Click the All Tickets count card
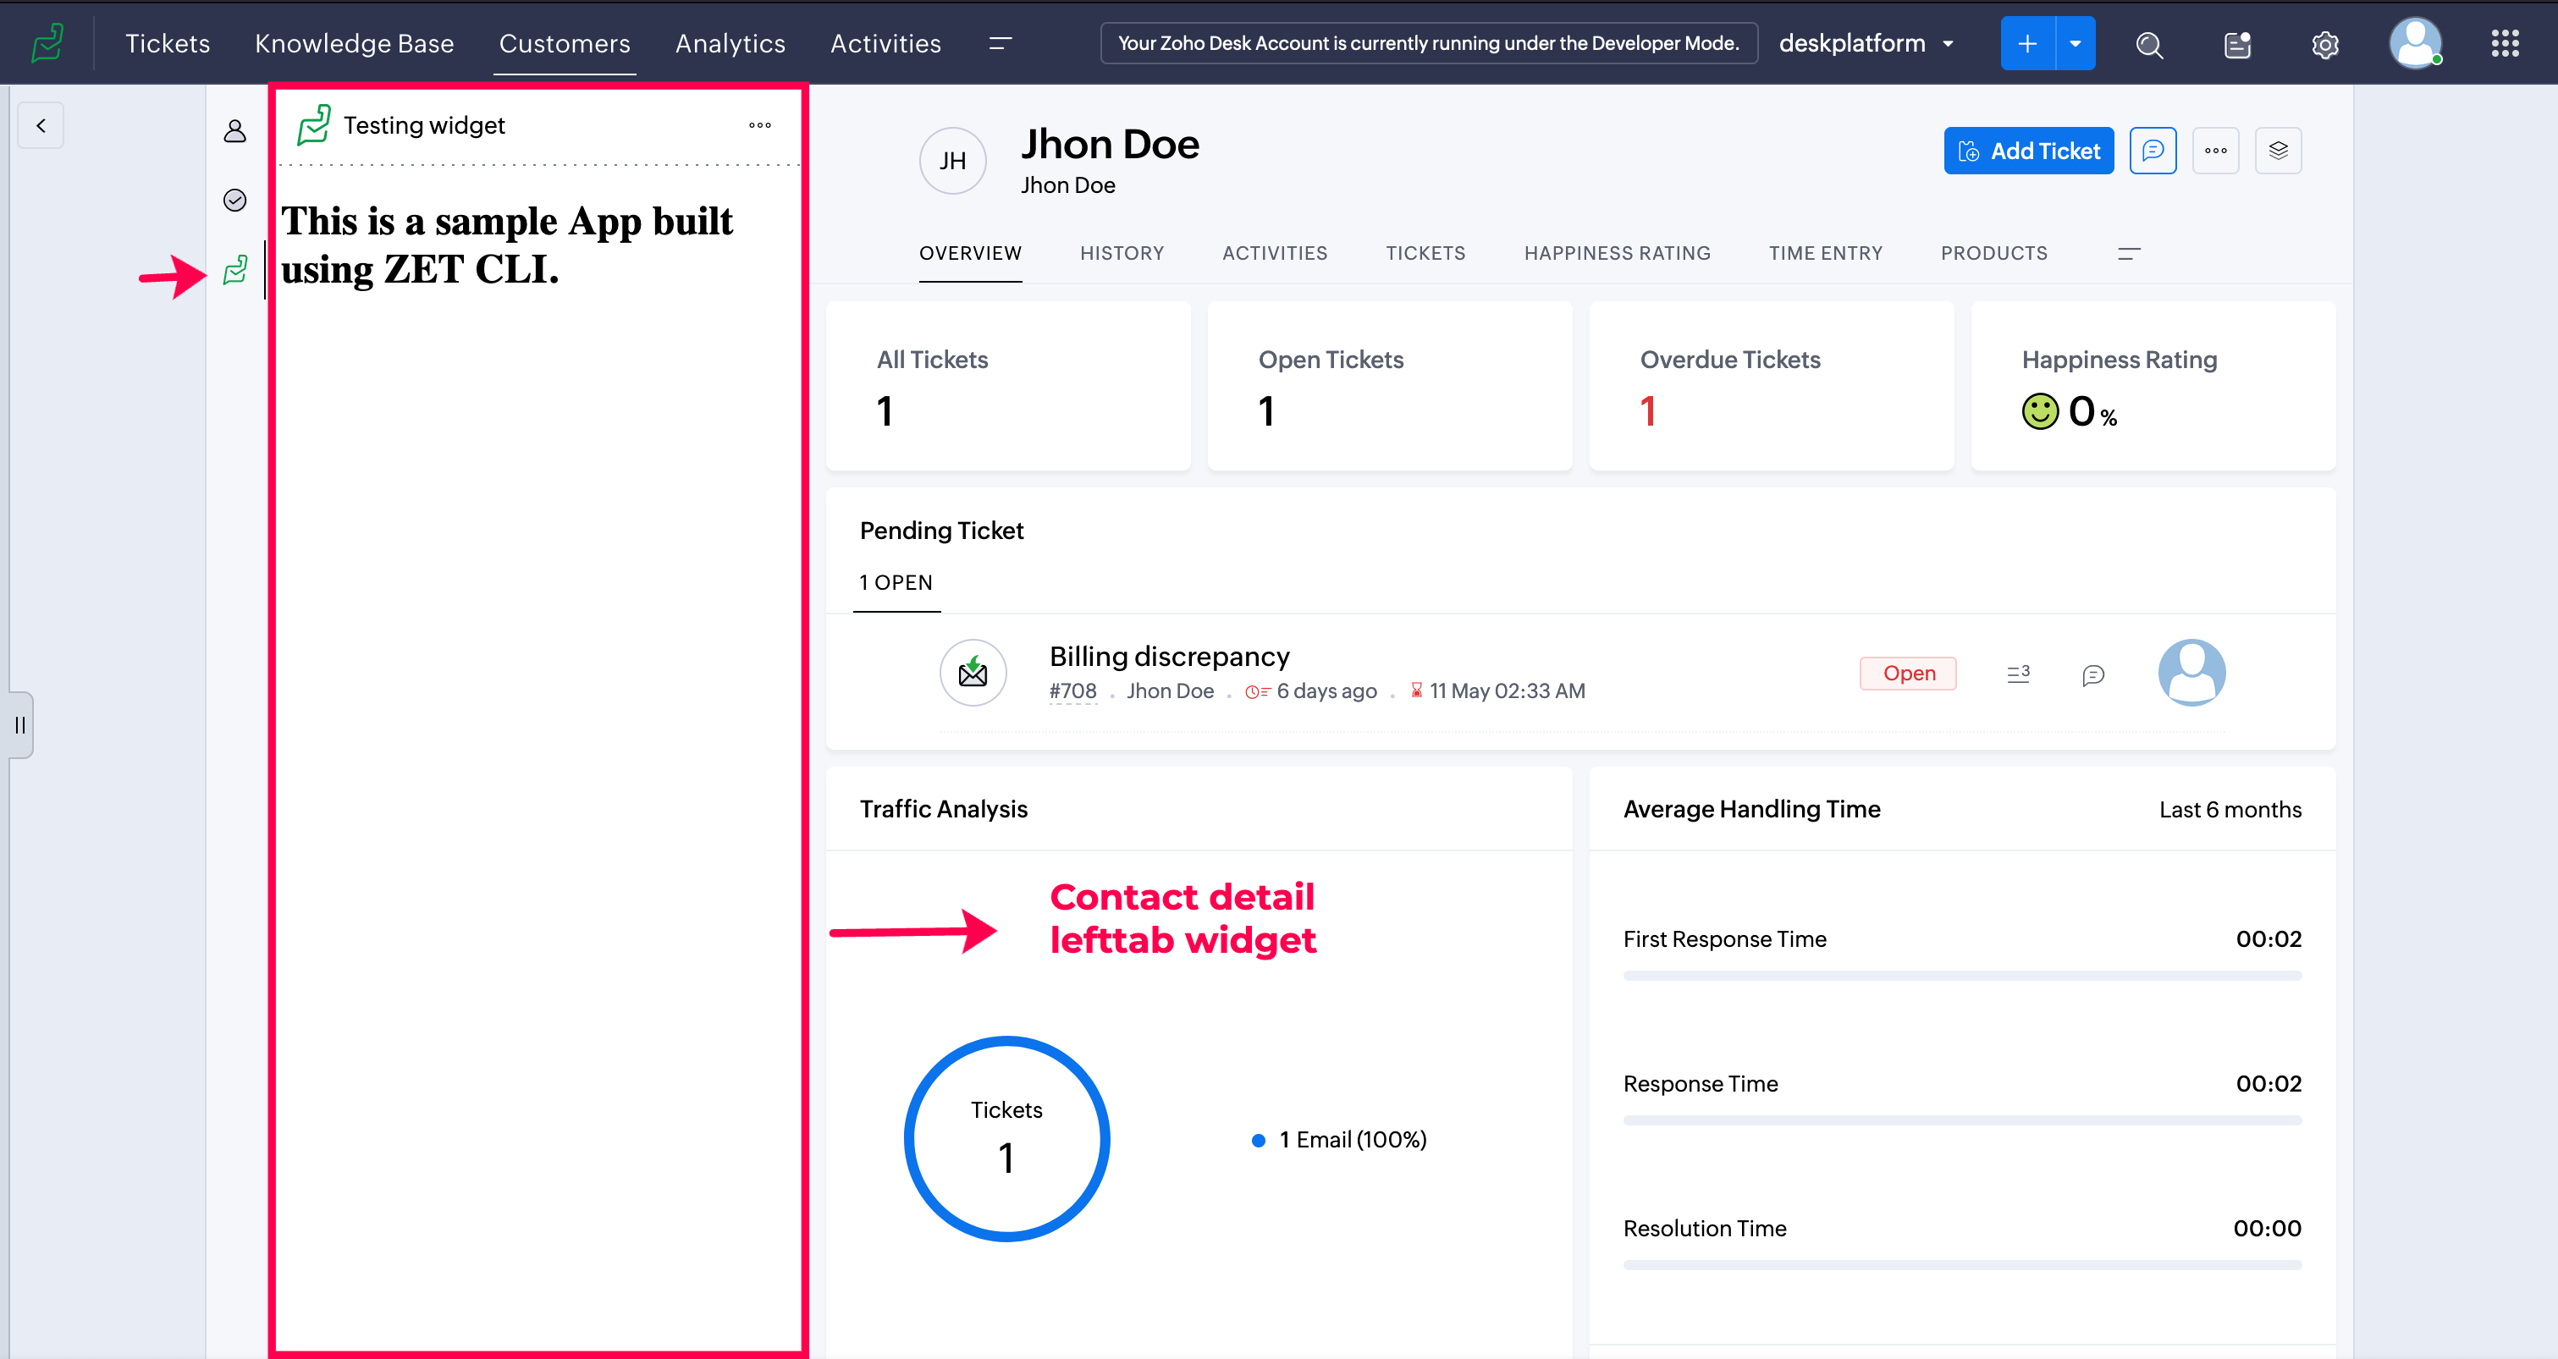Viewport: 2558px width, 1359px height. (1008, 385)
